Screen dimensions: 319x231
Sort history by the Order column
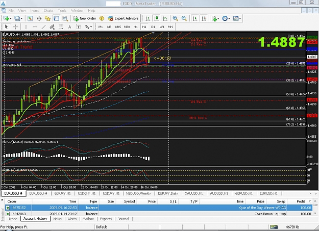[x=12, y=201]
